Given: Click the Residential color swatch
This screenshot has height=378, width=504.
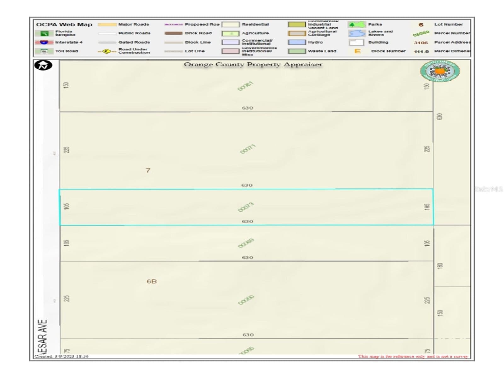Looking at the screenshot, I should pos(231,25).
